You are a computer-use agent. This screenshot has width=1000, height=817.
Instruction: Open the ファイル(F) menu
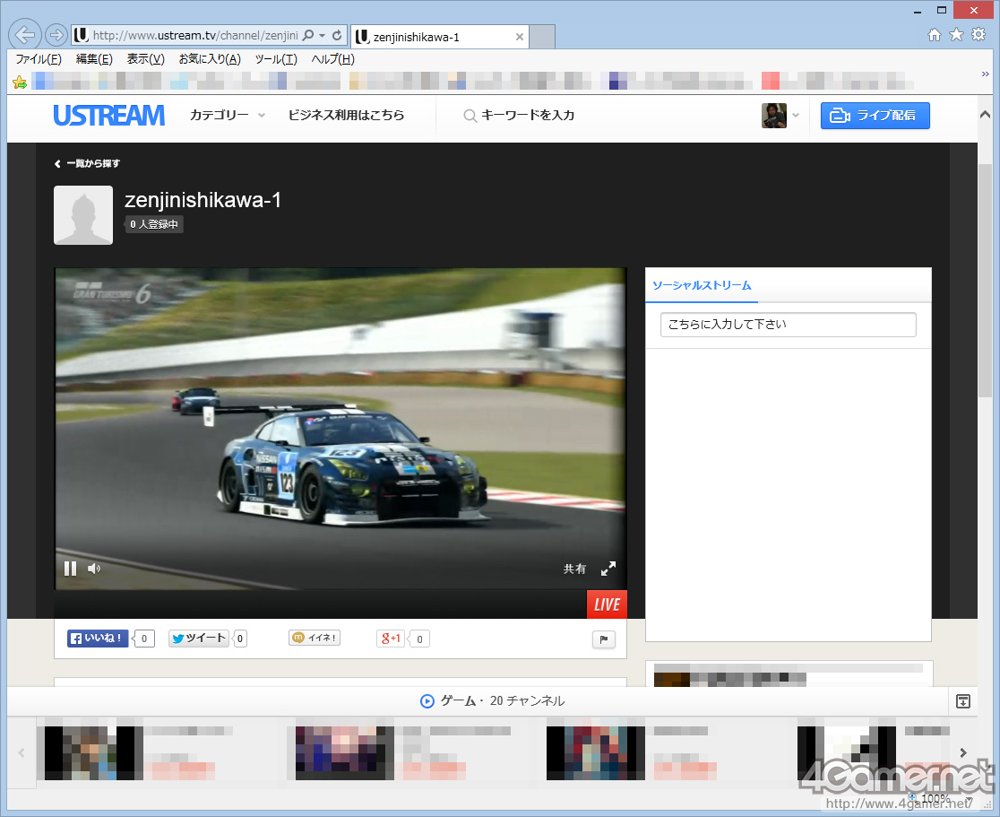point(39,59)
